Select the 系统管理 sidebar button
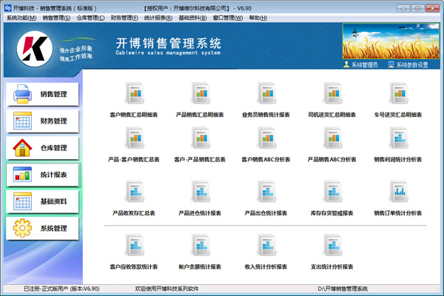 tap(42, 229)
